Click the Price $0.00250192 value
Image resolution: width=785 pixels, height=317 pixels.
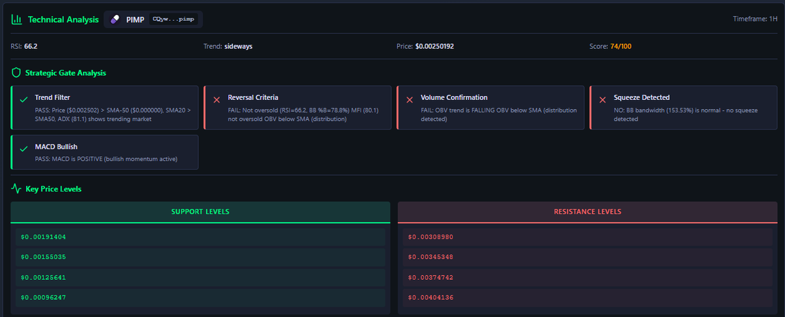click(436, 46)
